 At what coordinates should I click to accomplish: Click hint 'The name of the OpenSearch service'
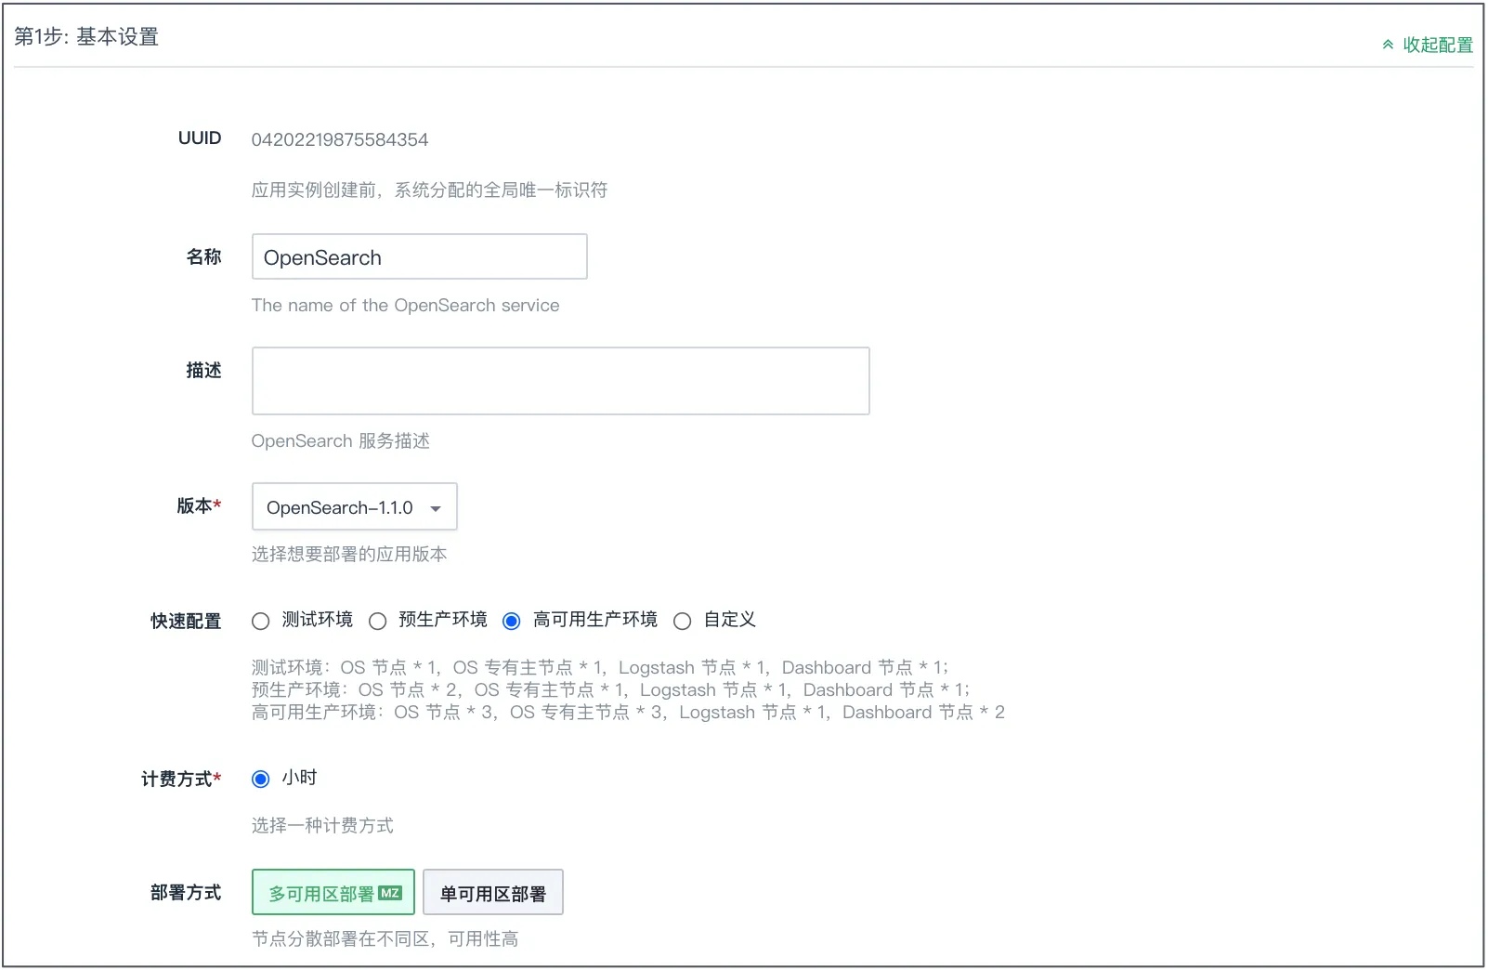[x=405, y=305]
